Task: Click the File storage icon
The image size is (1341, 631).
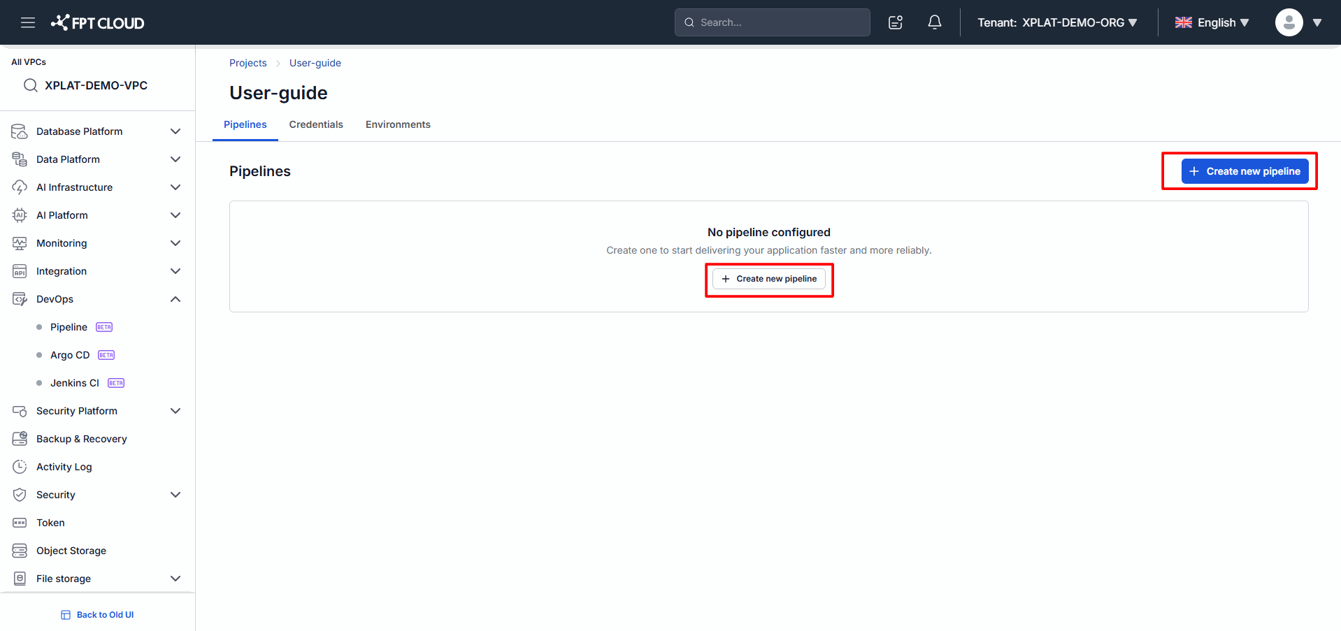Action: click(x=20, y=579)
